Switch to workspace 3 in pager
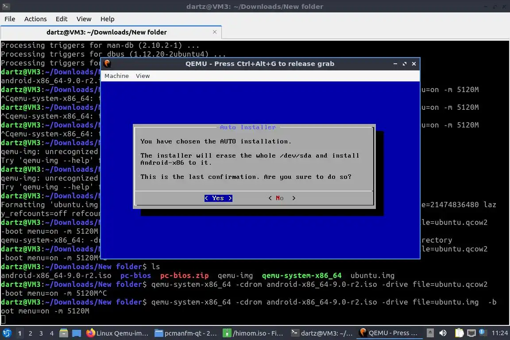 click(41, 333)
